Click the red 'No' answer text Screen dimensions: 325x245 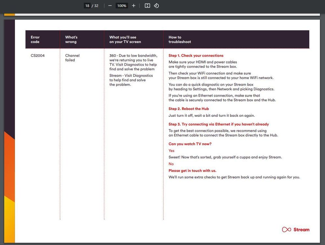[171, 164]
